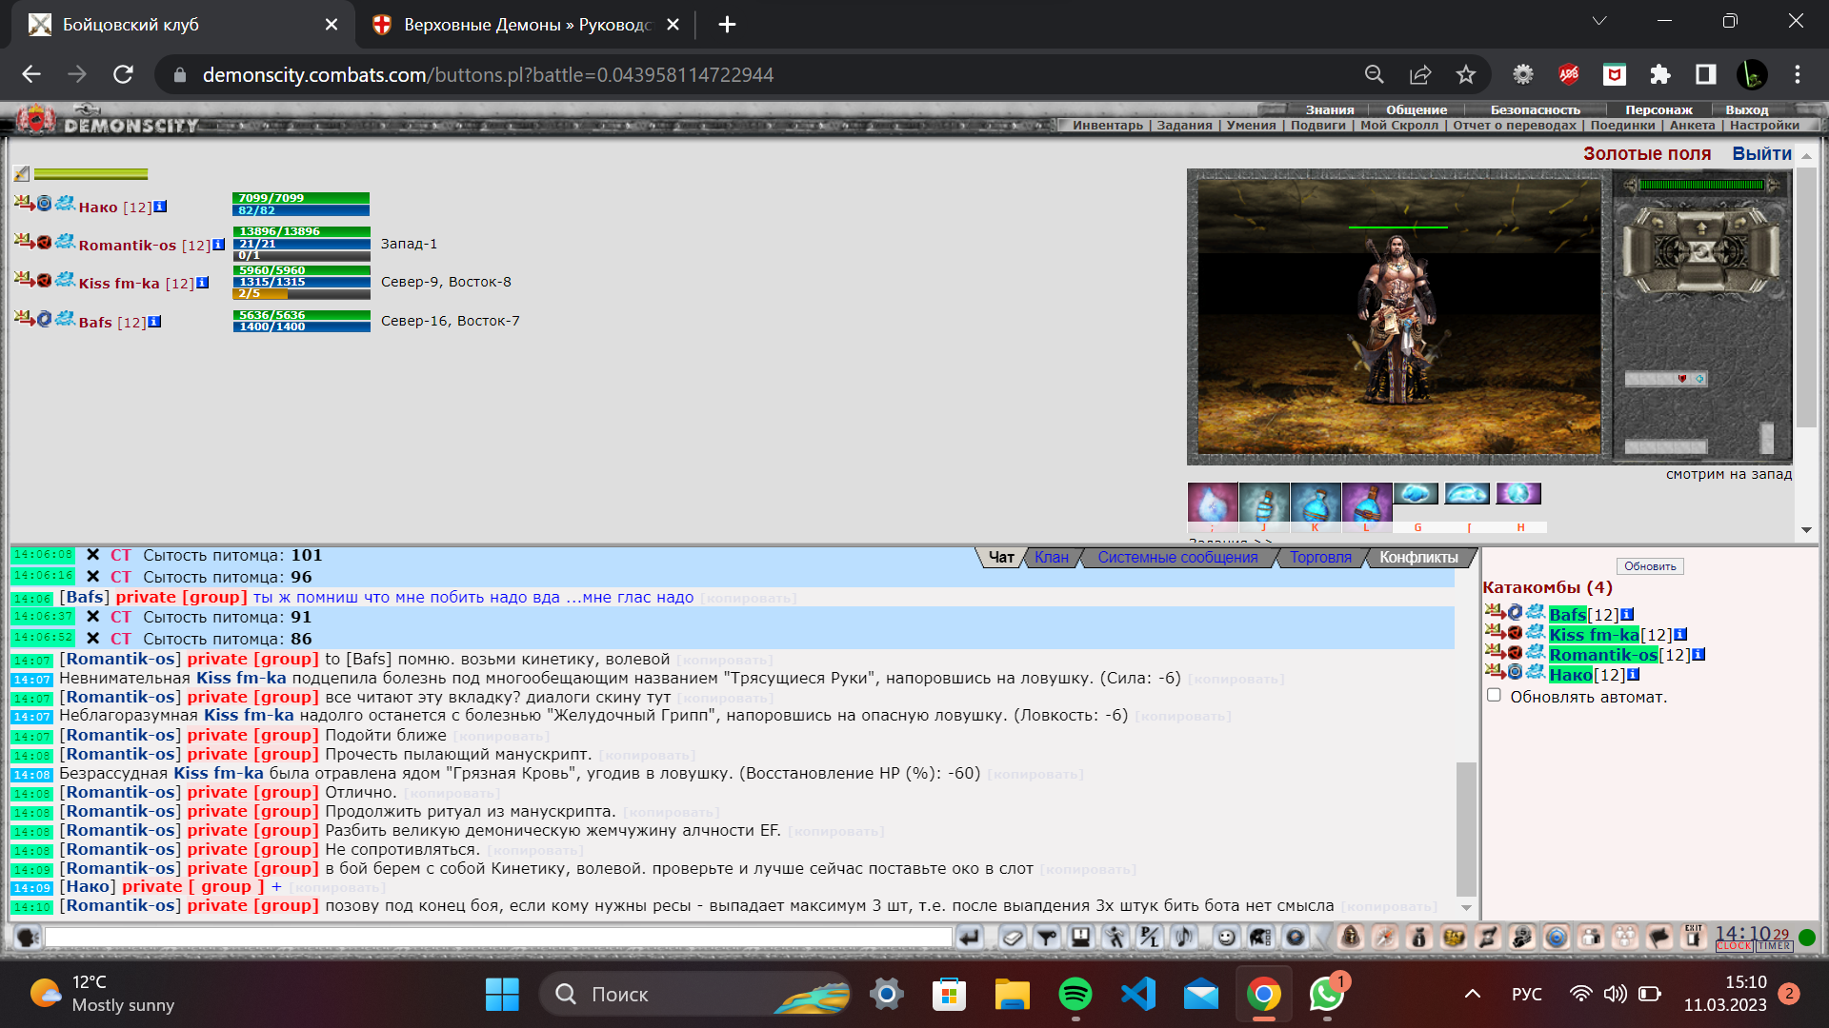This screenshot has width=1829, height=1028.
Task: Enable the Обновлять автомат. checkbox
Action: pos(1494,696)
